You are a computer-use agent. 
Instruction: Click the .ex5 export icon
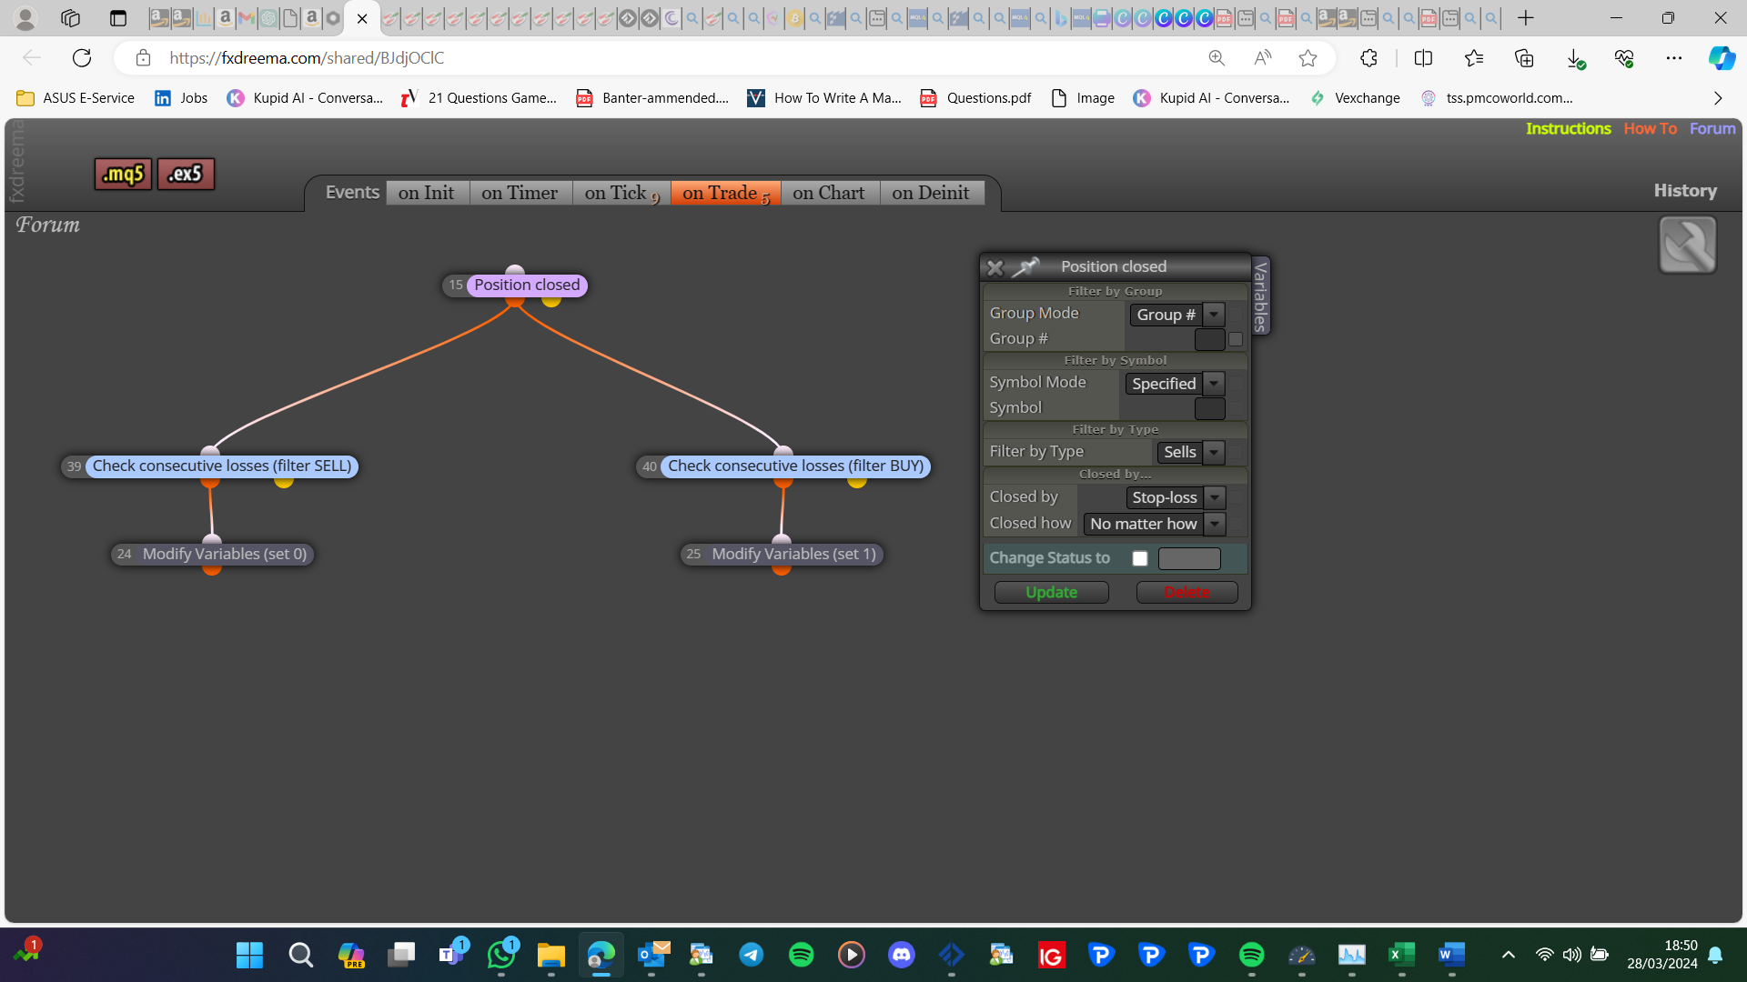[x=186, y=174]
